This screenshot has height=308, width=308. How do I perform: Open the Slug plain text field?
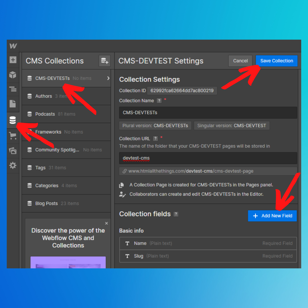coord(208,256)
